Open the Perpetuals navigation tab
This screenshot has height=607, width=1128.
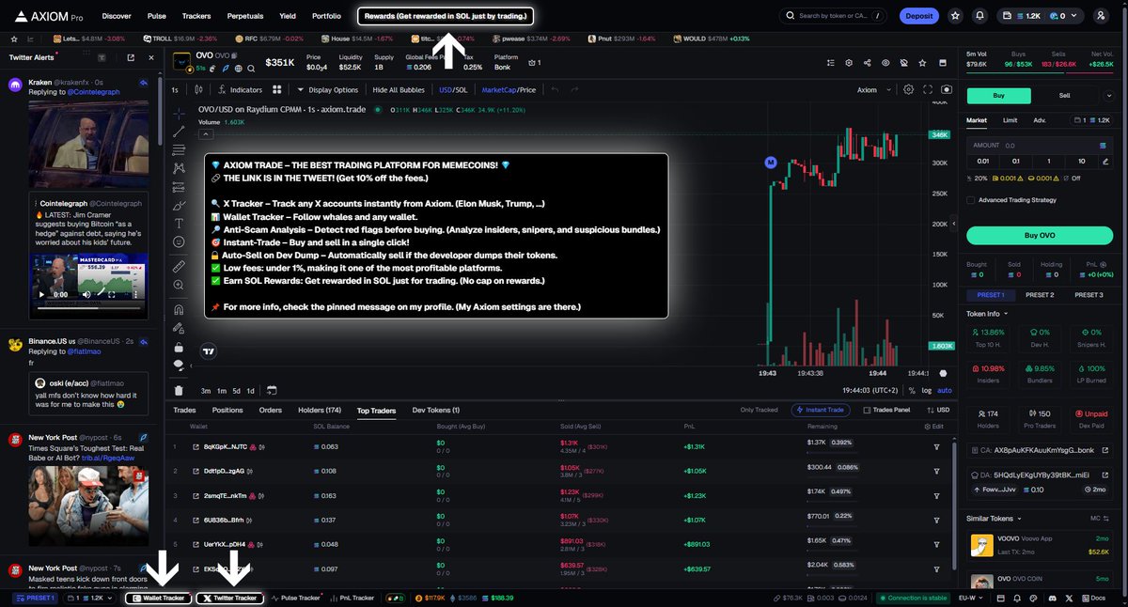pos(244,16)
